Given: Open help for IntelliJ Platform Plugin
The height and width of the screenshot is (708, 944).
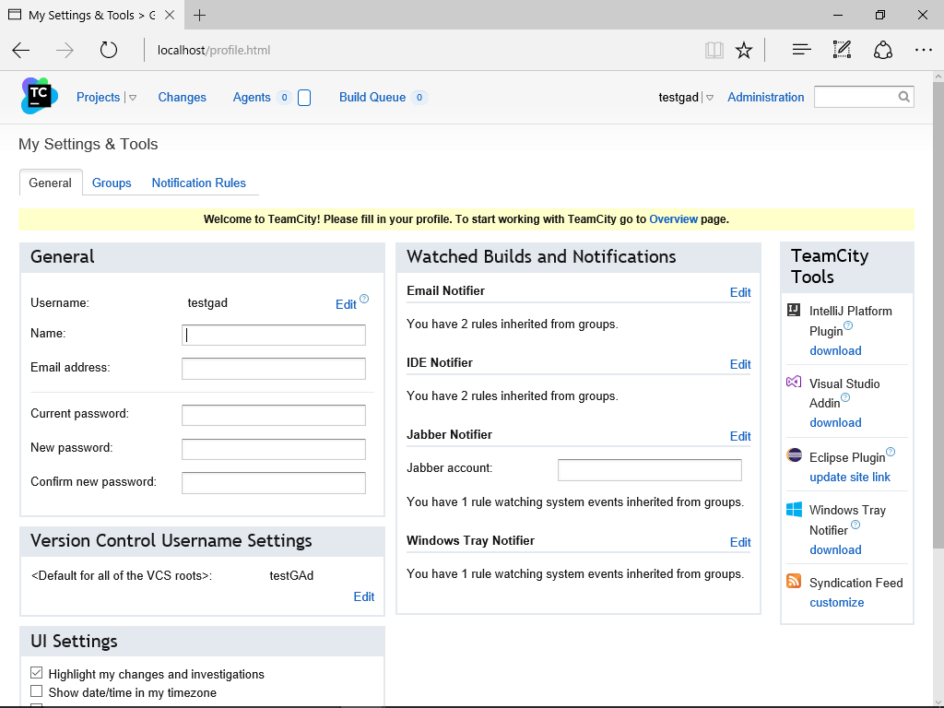Looking at the screenshot, I should tap(848, 325).
